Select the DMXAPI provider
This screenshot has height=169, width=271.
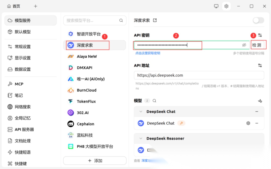pos(95,68)
